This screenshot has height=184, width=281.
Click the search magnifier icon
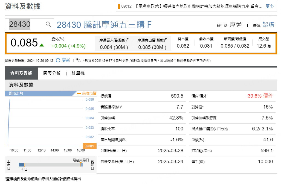coord(48,24)
